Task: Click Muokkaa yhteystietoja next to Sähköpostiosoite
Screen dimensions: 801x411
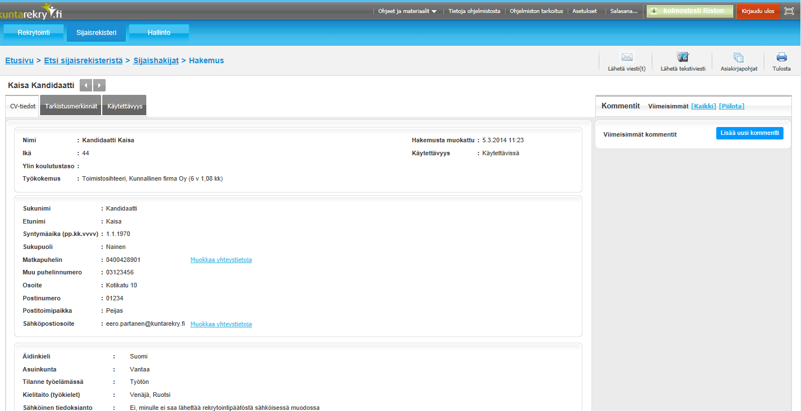Action: [221, 324]
